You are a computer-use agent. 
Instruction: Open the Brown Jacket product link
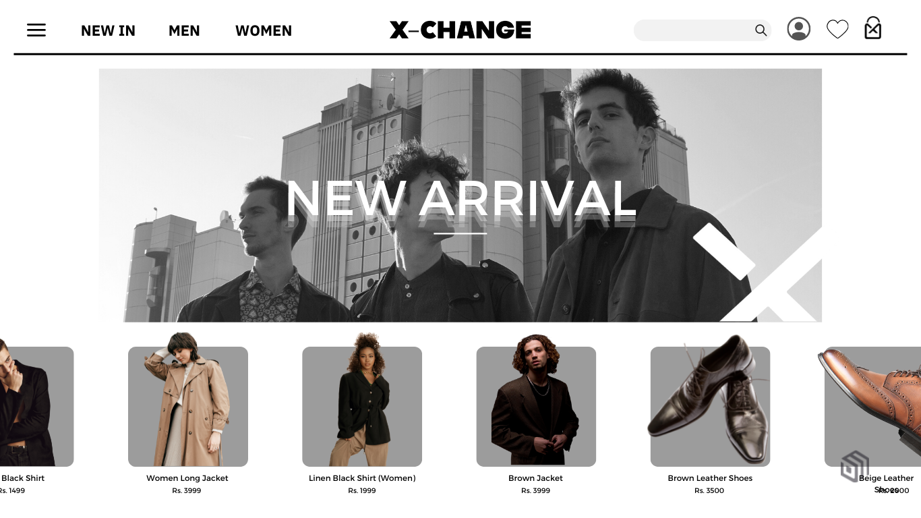535,478
